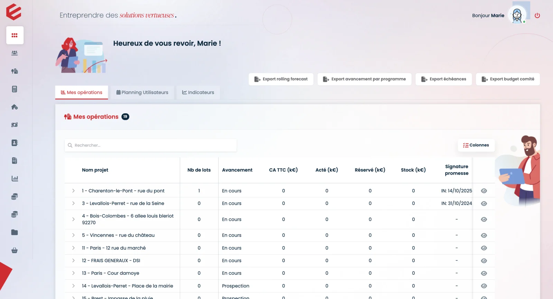Click Export budget comité button

[508, 79]
